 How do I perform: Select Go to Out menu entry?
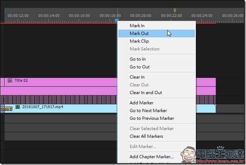(x=156, y=67)
